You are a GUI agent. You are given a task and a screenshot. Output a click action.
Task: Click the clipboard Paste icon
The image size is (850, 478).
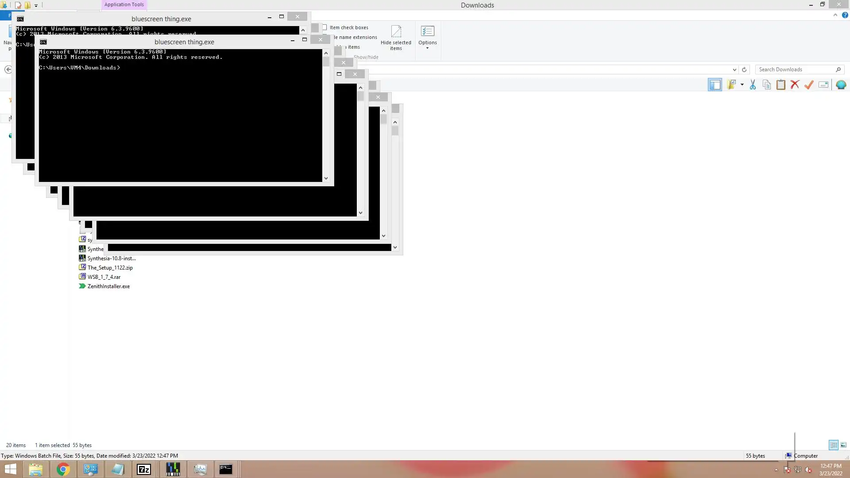tap(781, 85)
